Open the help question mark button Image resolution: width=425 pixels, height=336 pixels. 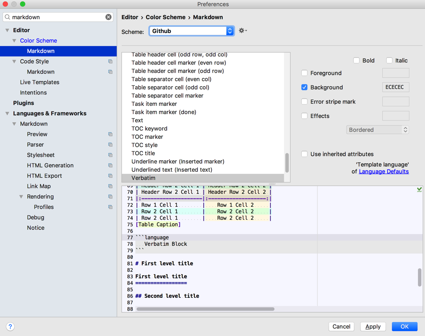10,326
